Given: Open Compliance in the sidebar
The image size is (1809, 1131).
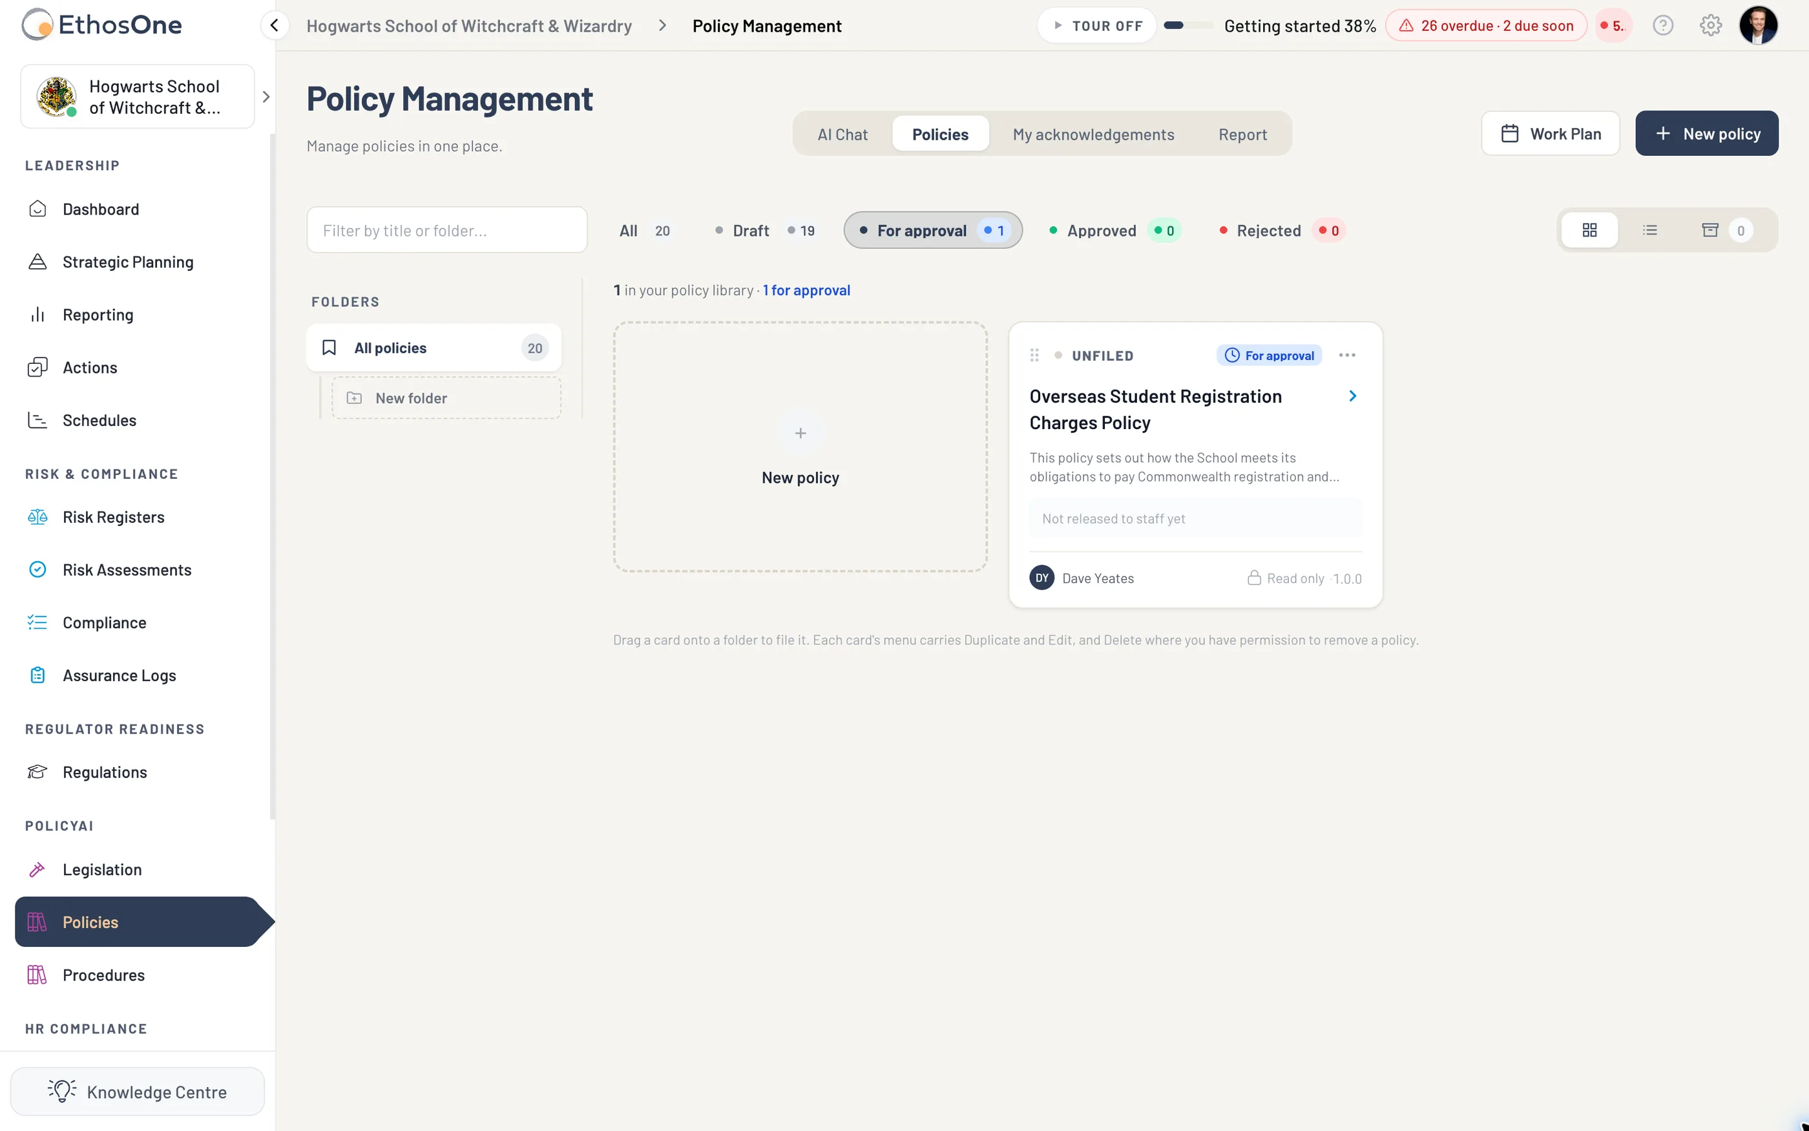Looking at the screenshot, I should click(138, 622).
